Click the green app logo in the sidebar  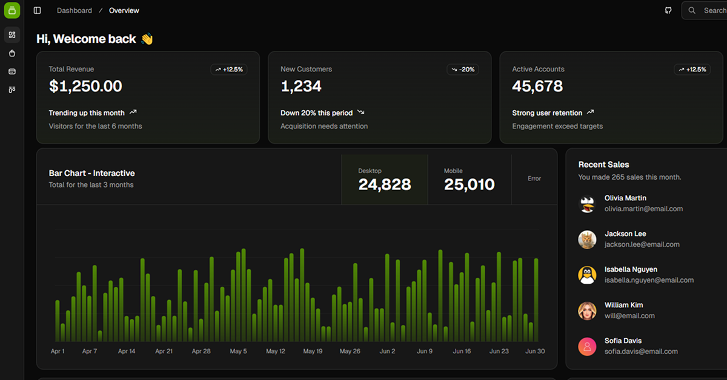click(x=12, y=10)
